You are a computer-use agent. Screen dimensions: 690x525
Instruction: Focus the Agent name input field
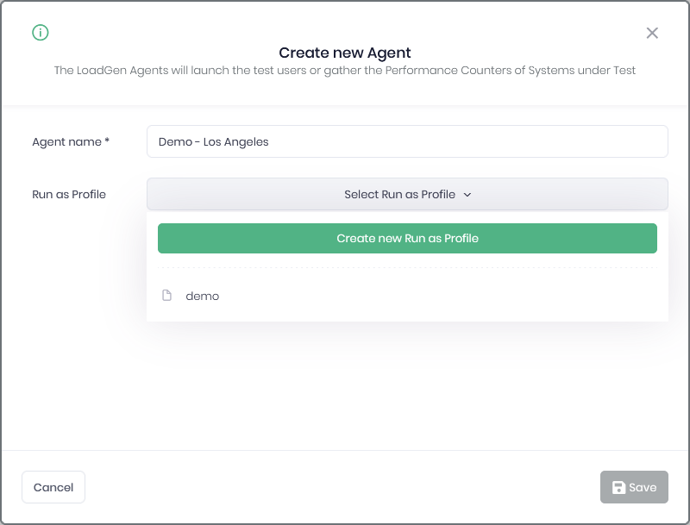pyautogui.click(x=407, y=141)
